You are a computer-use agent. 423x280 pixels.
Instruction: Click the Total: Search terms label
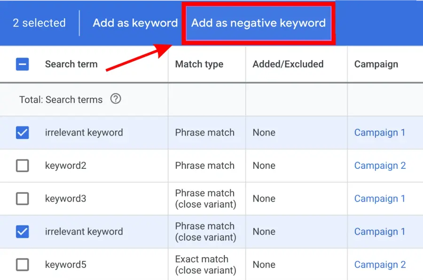coord(61,99)
